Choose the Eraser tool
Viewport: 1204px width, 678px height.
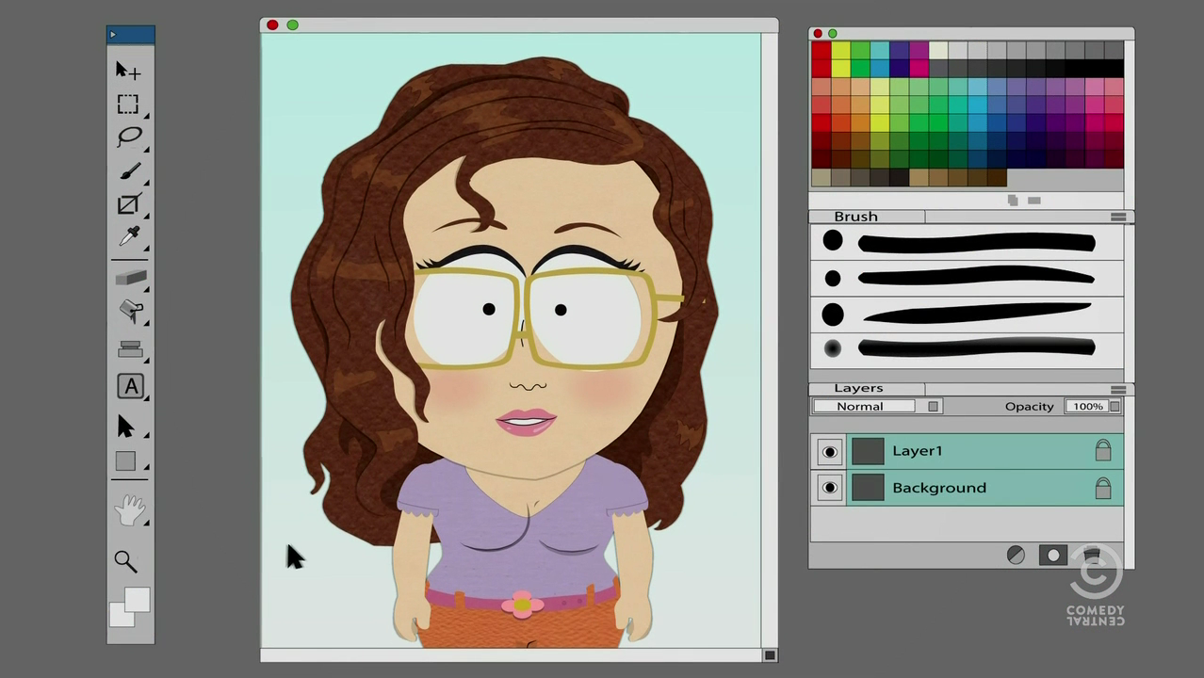click(x=130, y=277)
